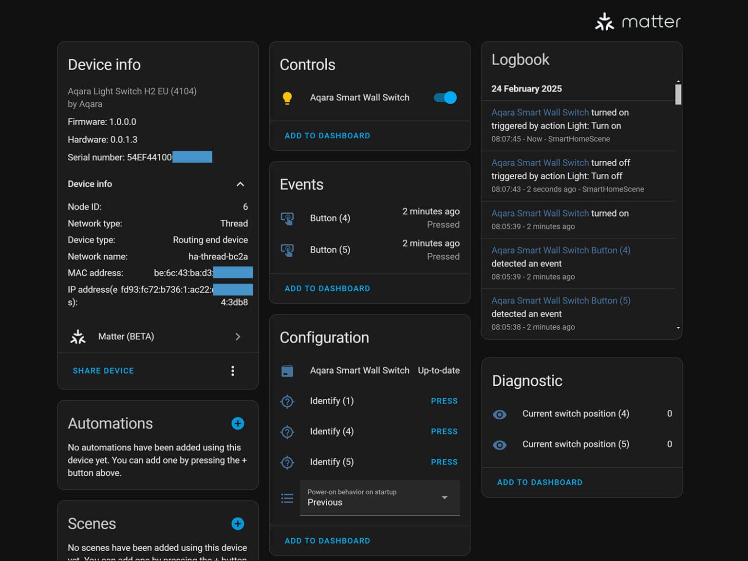Open the Power-on behavior on startup dropdown
The image size is (748, 561).
pos(380,498)
